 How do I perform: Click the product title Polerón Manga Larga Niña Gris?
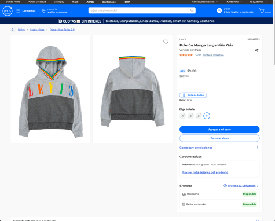coord(206,45)
